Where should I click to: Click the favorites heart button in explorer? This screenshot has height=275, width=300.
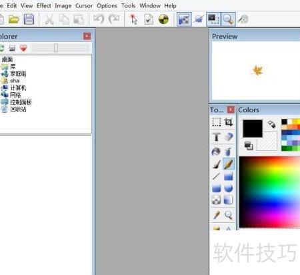click(23, 48)
